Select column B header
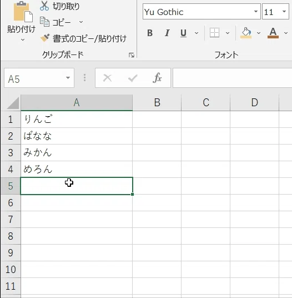 pos(157,103)
